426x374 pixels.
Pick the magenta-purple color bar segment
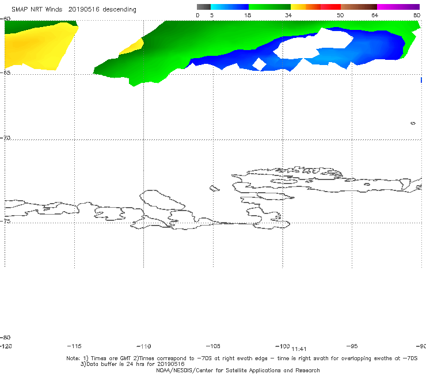[x=398, y=7]
